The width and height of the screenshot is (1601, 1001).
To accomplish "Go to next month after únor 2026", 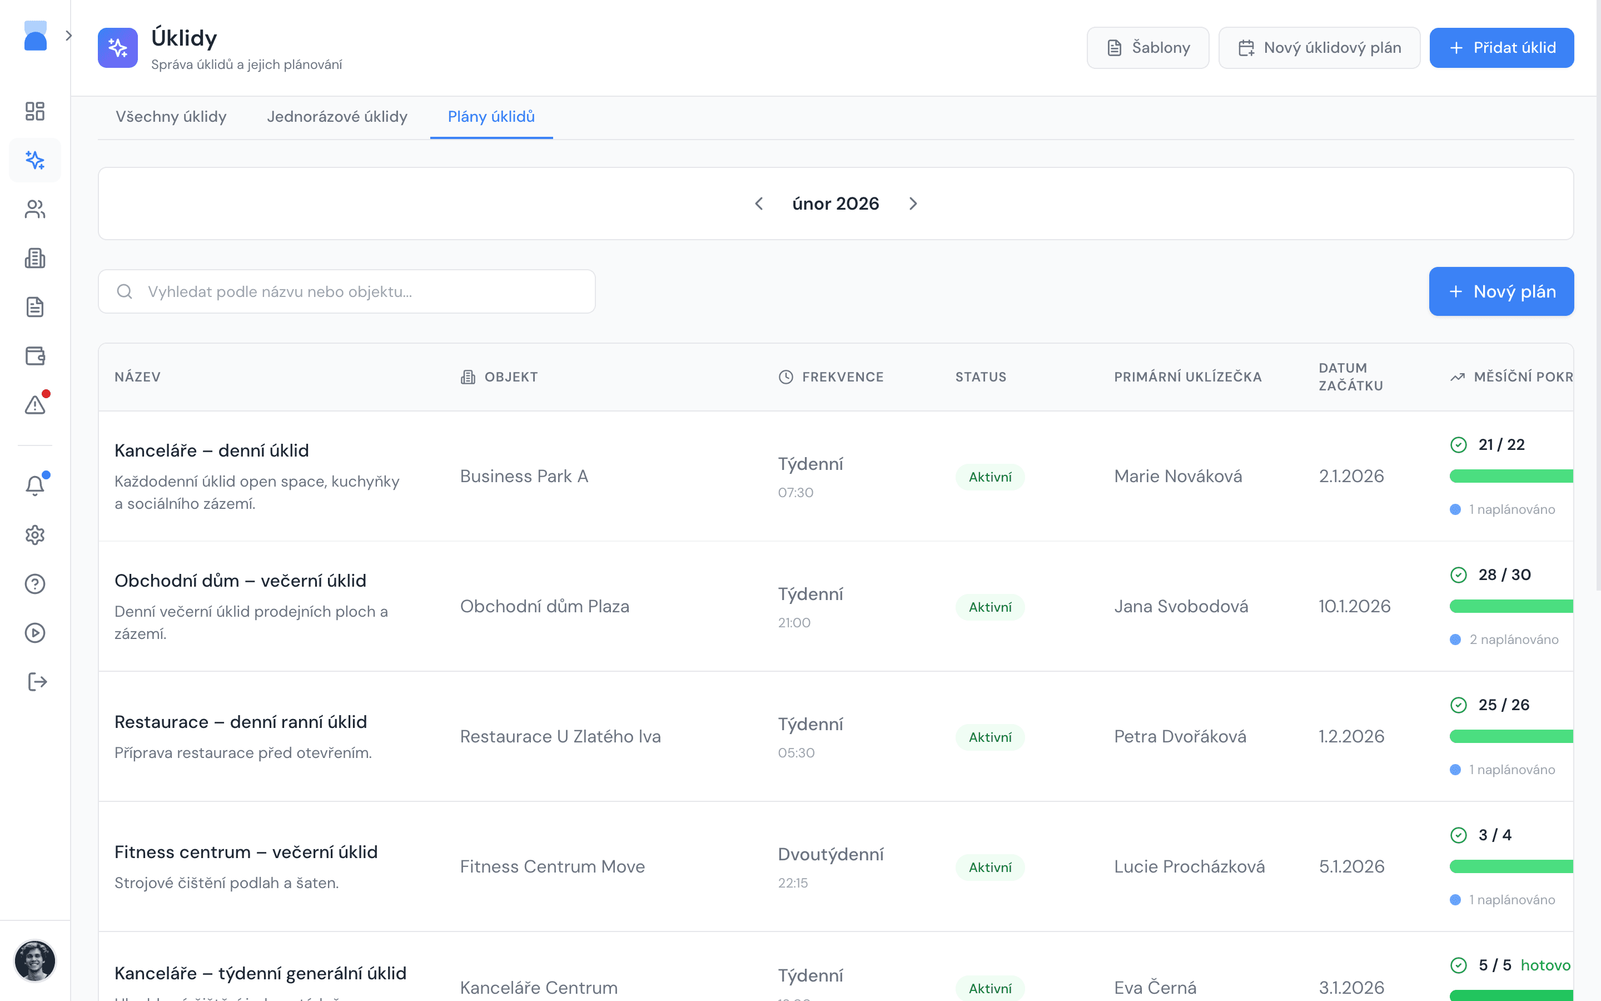I will [x=913, y=204].
